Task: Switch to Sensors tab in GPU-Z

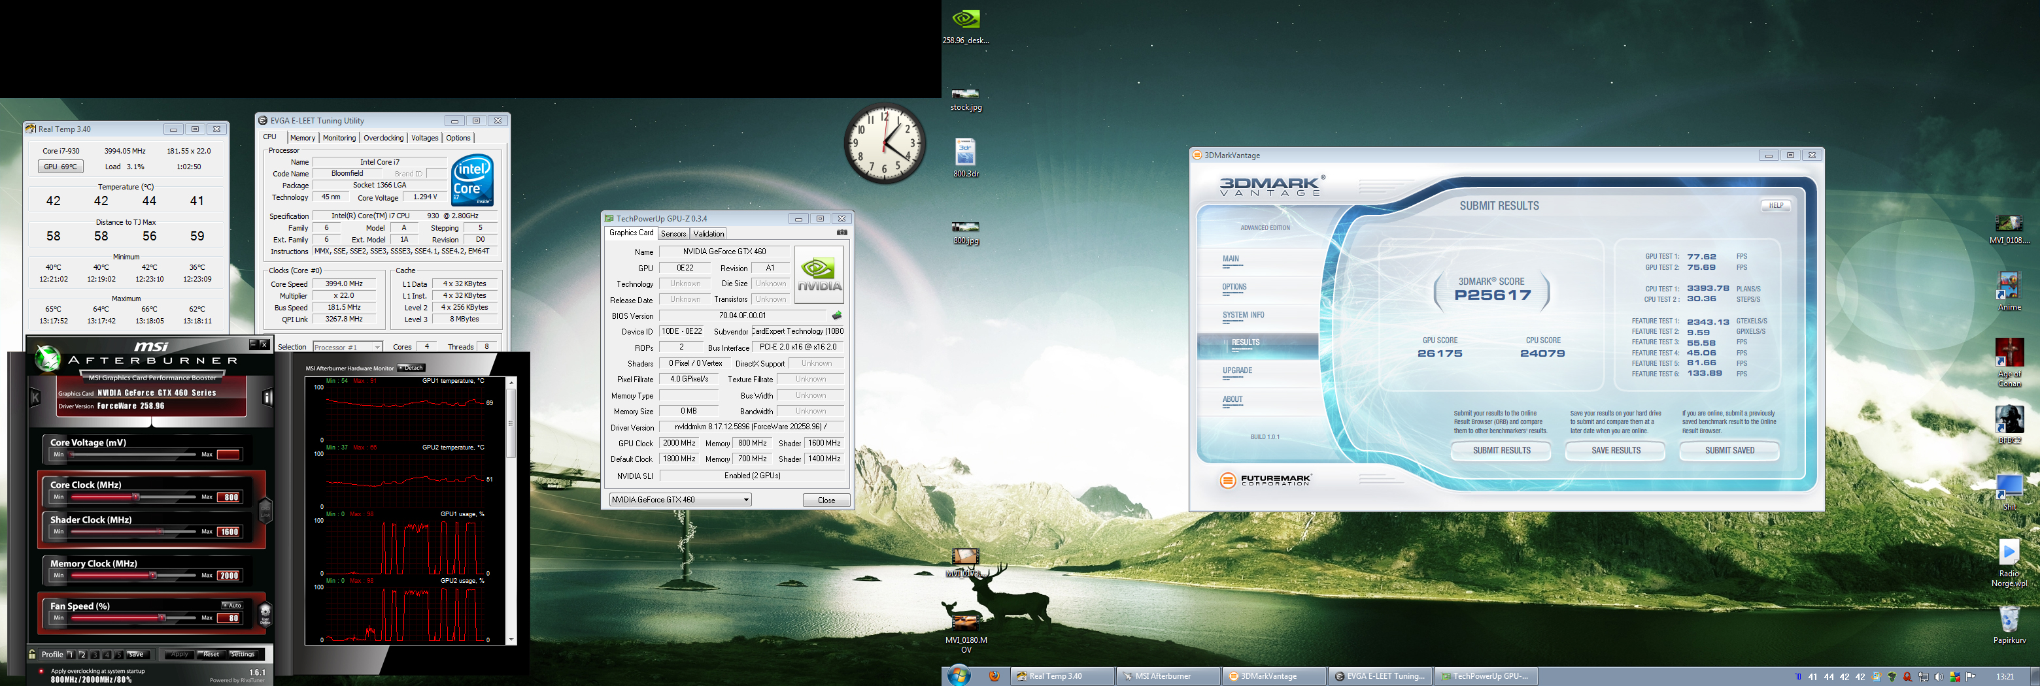Action: coord(673,233)
